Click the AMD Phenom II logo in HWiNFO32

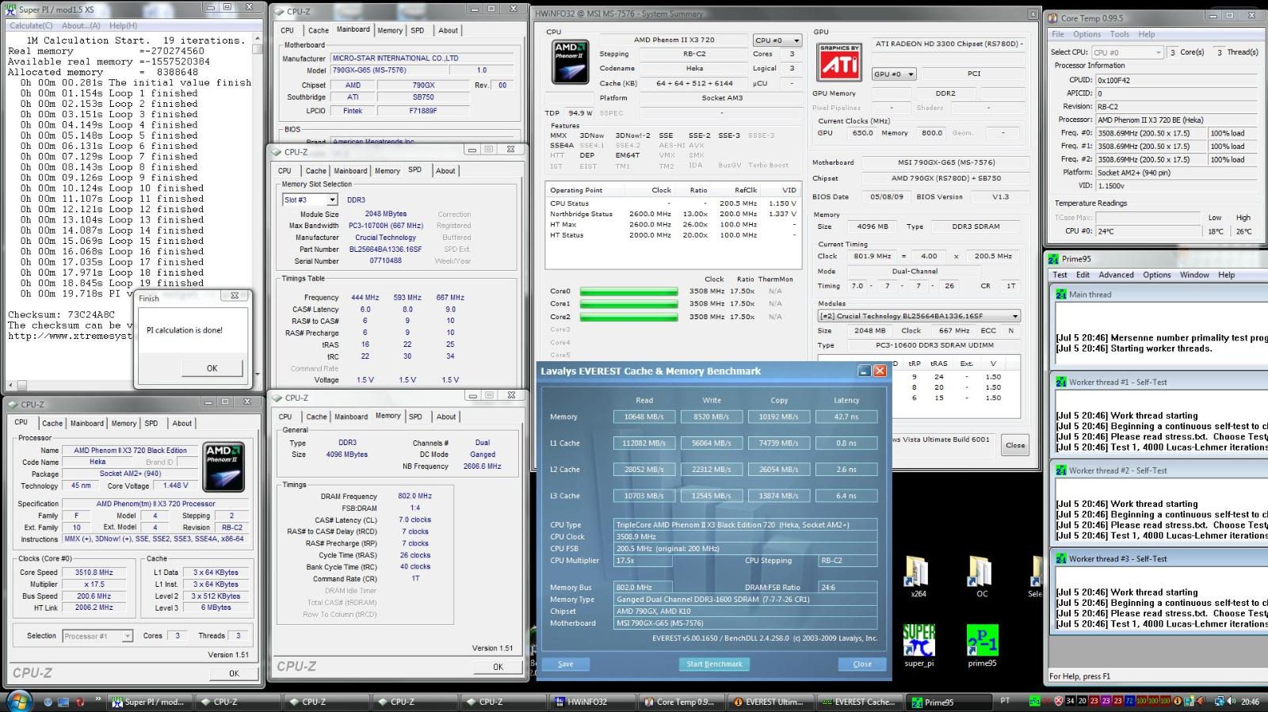click(570, 63)
